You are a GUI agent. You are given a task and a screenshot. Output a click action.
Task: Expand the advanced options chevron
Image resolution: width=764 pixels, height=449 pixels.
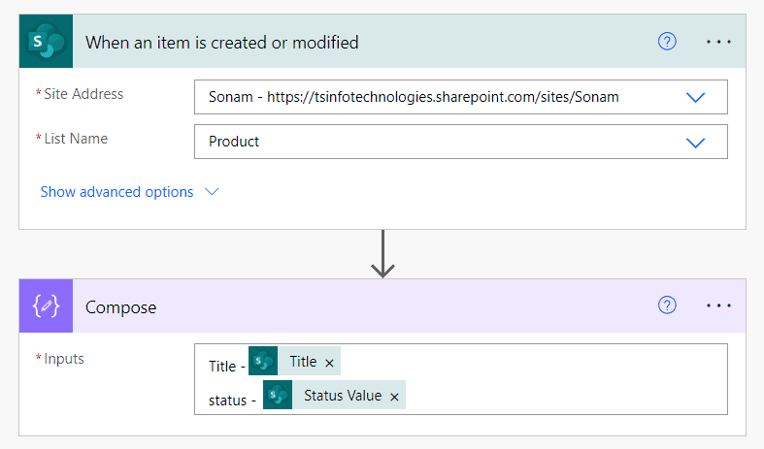212,192
